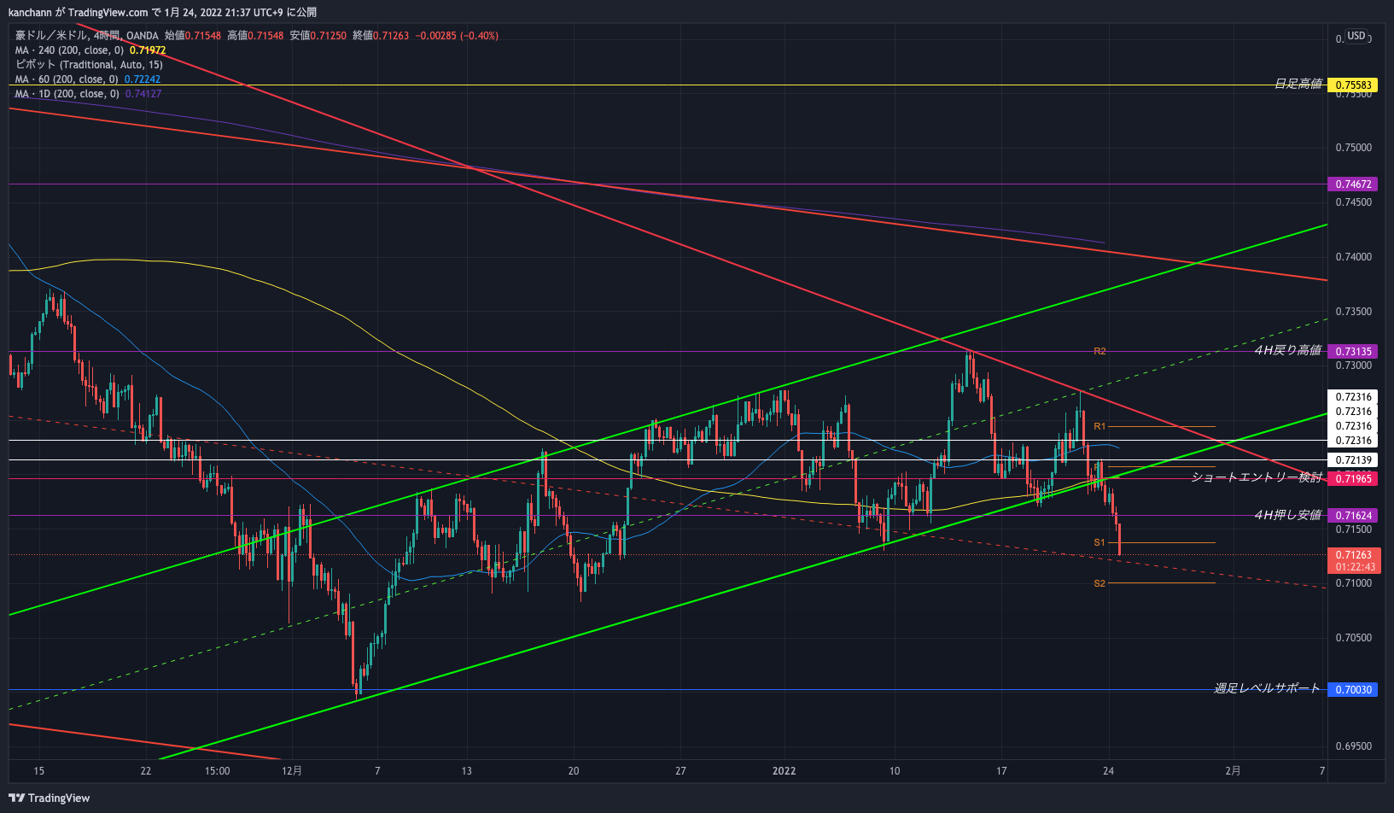Click the white 0.72139 price label
The image size is (1394, 813).
pos(1353,460)
